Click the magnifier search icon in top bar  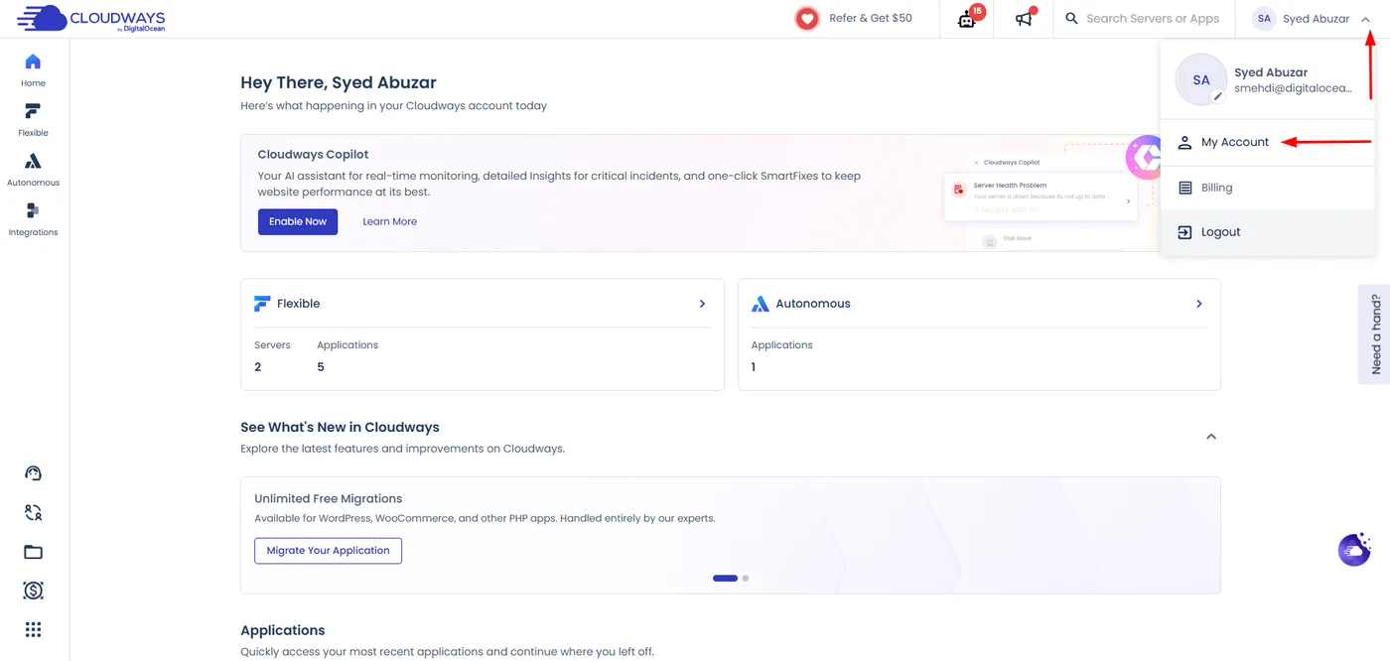click(1071, 18)
